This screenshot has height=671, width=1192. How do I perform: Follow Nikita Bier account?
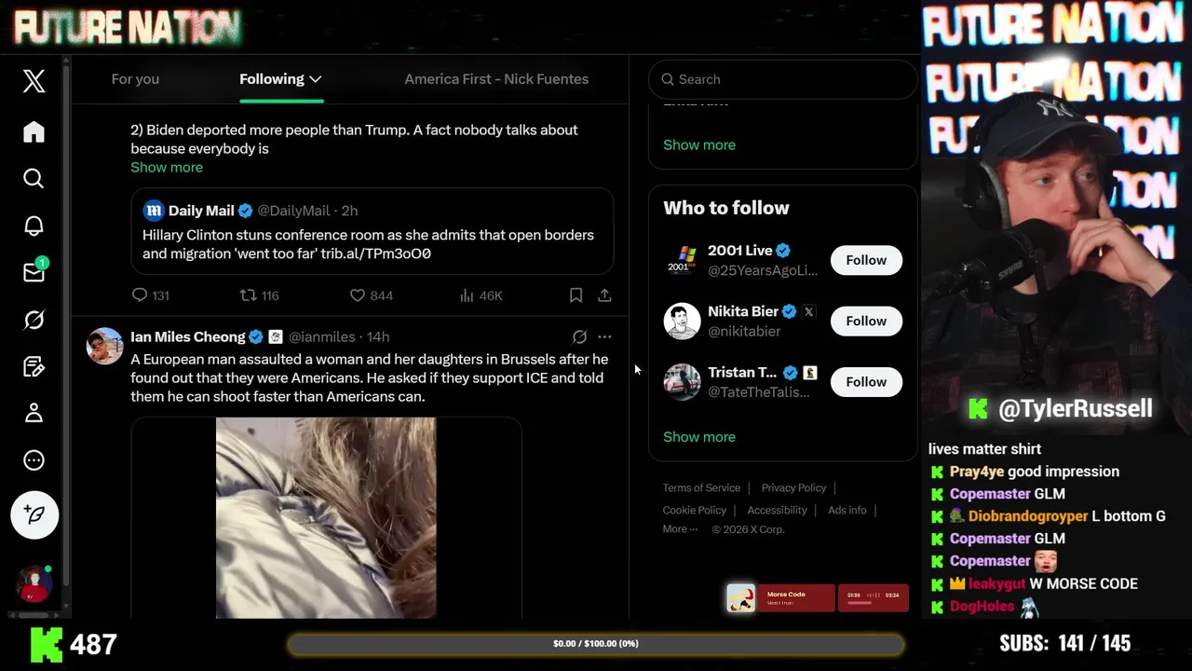[x=866, y=321]
